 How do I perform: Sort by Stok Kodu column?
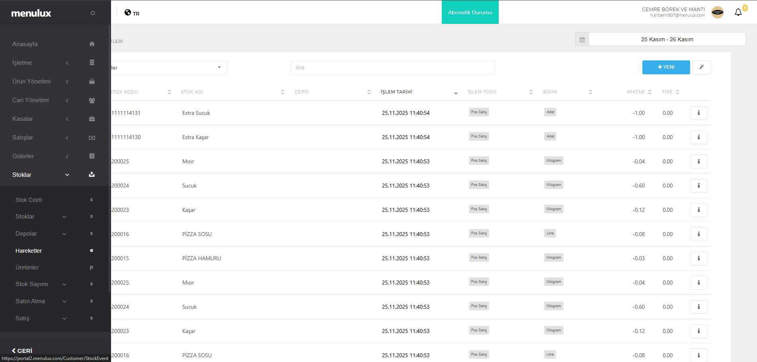pyautogui.click(x=169, y=92)
